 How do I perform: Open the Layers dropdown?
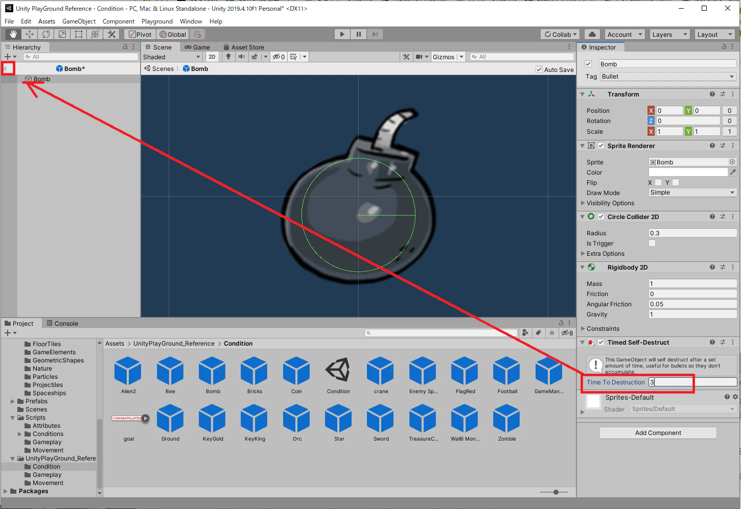(x=670, y=34)
